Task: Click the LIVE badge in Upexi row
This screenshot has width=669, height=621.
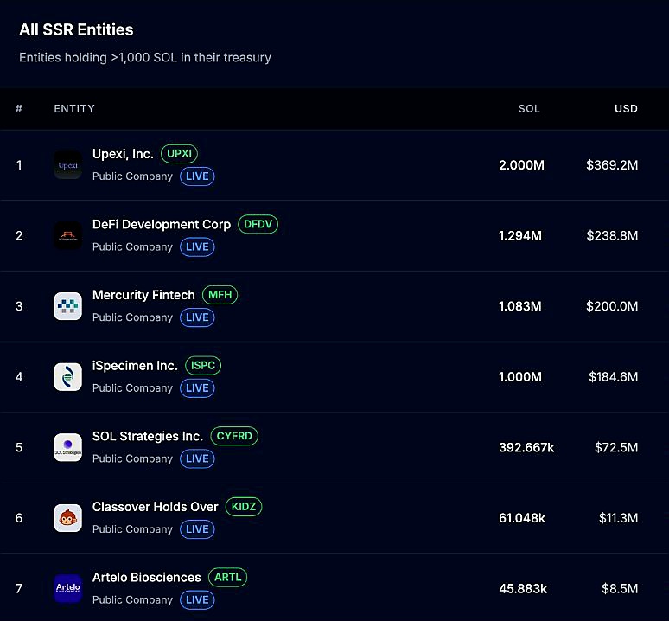Action: [197, 176]
